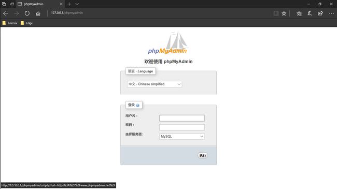Minimize the browser window

(308, 4)
